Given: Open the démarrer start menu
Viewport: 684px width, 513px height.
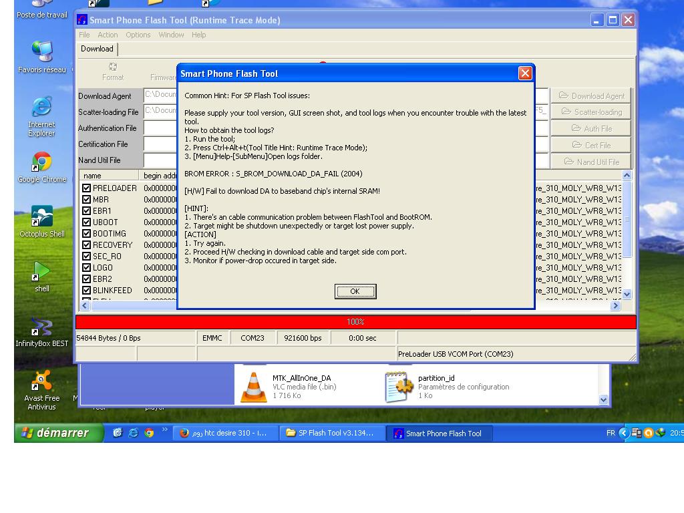Looking at the screenshot, I should pyautogui.click(x=59, y=433).
